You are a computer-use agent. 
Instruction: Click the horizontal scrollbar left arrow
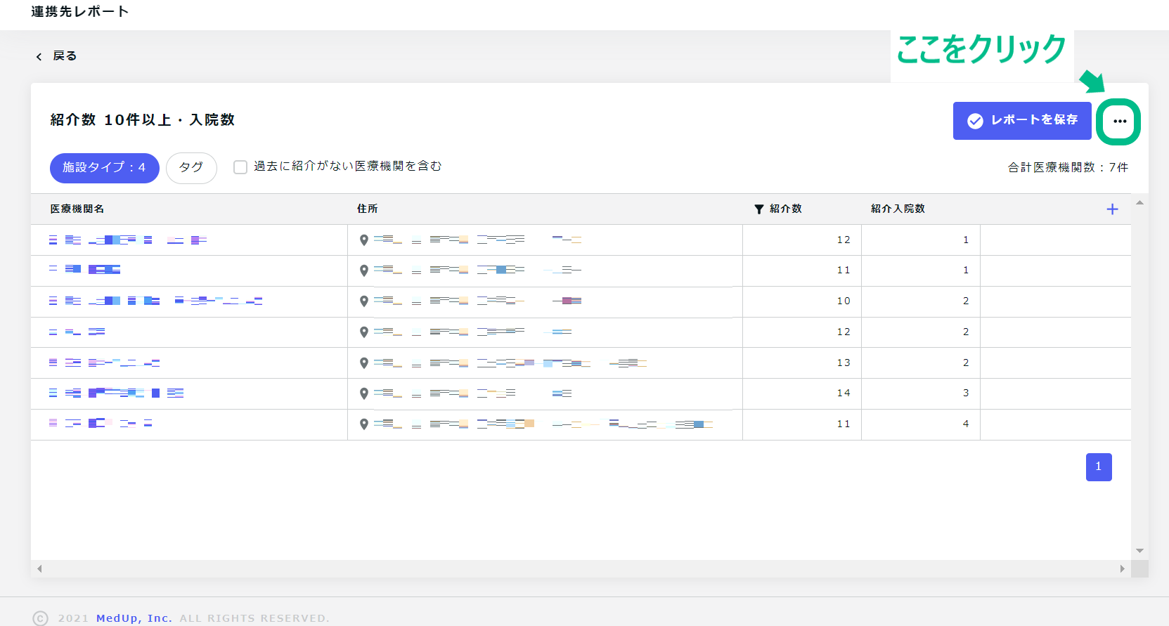click(39, 569)
